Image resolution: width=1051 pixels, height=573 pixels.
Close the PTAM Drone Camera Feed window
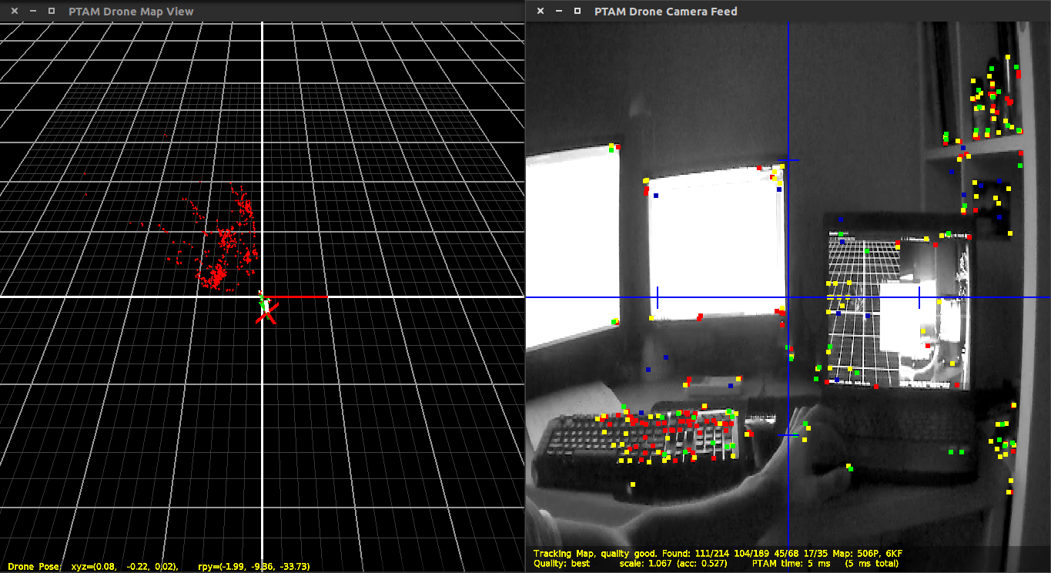pos(541,12)
